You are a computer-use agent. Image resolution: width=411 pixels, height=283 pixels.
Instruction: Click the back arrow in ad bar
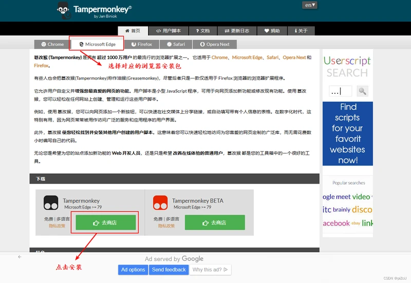pos(20,257)
